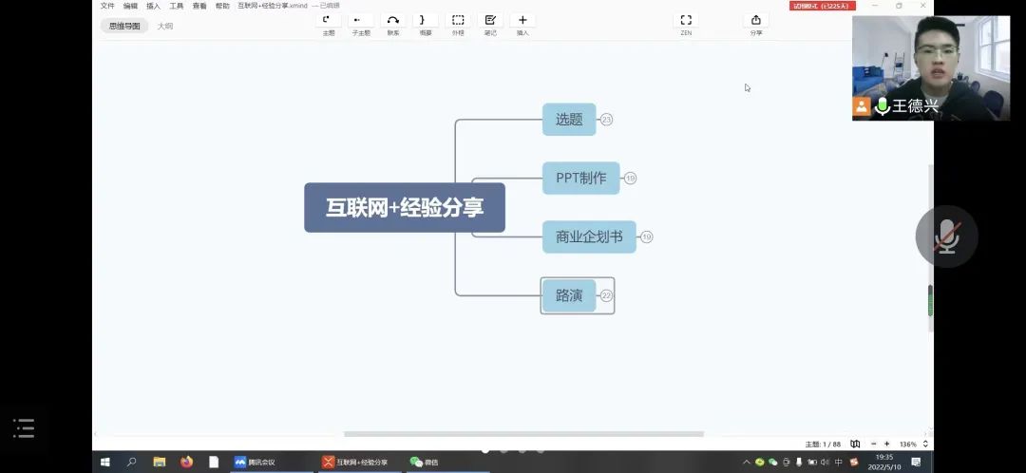Click the 概要 (Summary) bracket icon
Screen dimensions: 1026x473
tap(425, 20)
